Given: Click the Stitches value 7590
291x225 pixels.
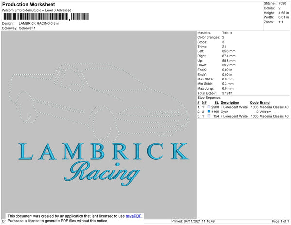Looking at the screenshot, I should [282, 3].
